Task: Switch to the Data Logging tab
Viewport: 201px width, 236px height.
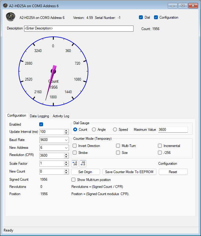Action: (39, 116)
